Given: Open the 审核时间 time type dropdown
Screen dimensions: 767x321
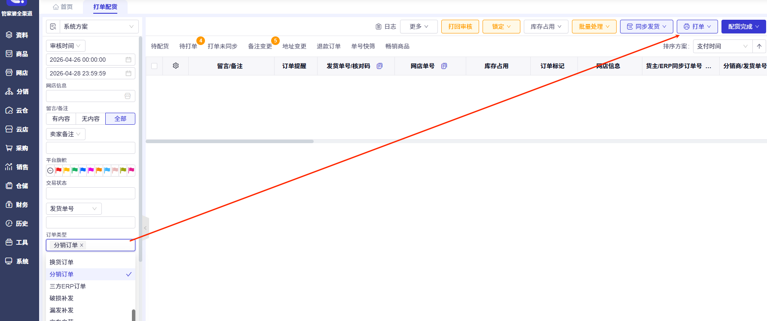Looking at the screenshot, I should pyautogui.click(x=66, y=46).
